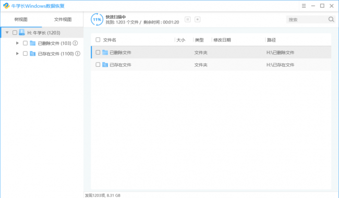Check the 已存在文件 row checkbox in list

coord(98,65)
